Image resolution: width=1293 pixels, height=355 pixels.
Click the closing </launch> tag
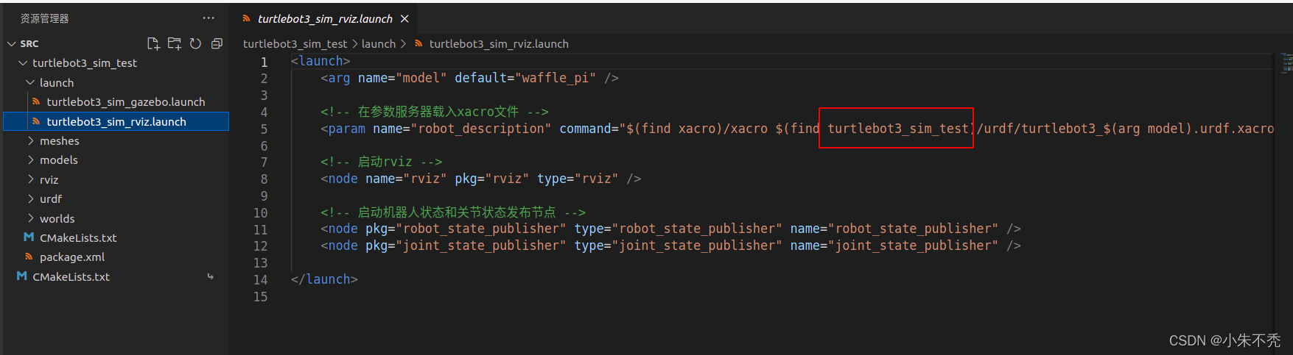[324, 279]
